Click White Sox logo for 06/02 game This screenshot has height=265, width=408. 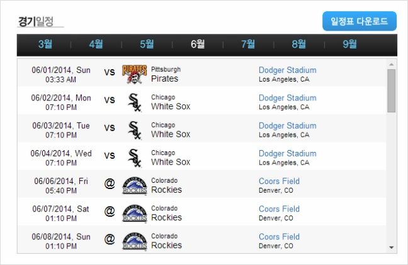pos(135,102)
